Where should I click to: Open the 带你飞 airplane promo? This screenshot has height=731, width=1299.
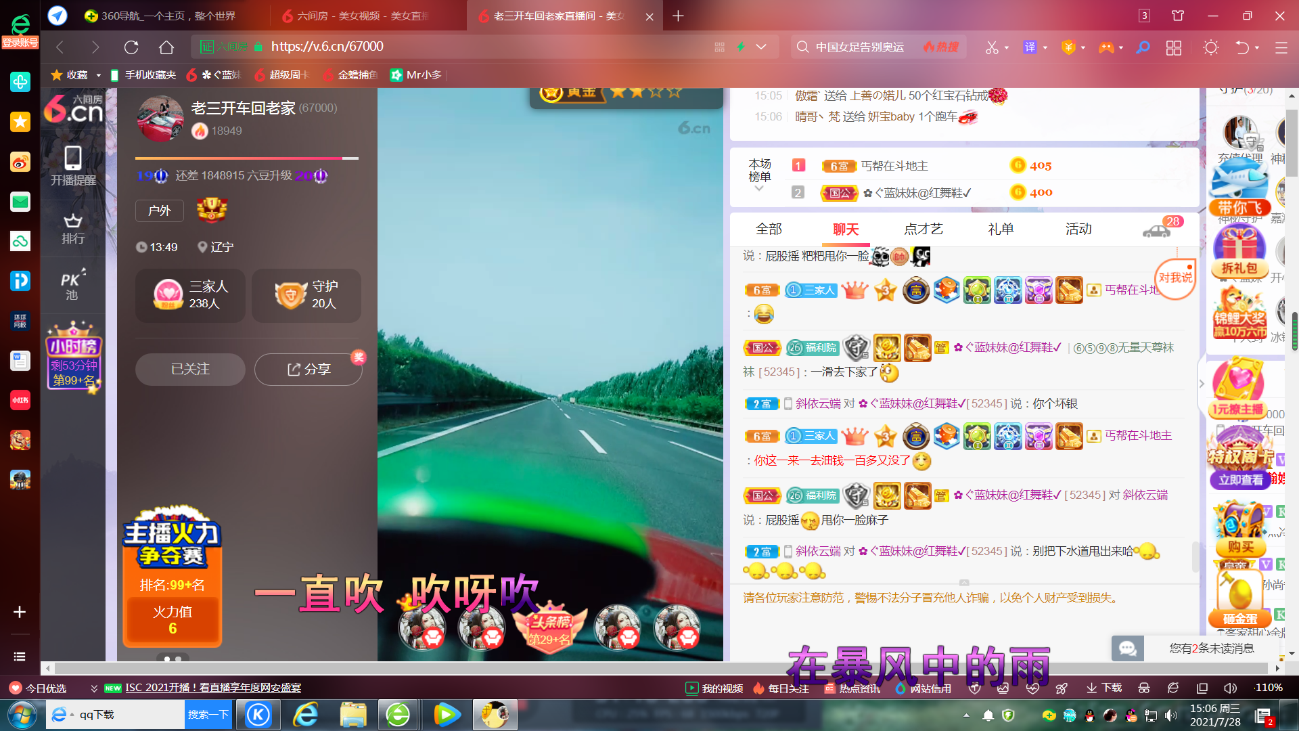click(x=1239, y=188)
